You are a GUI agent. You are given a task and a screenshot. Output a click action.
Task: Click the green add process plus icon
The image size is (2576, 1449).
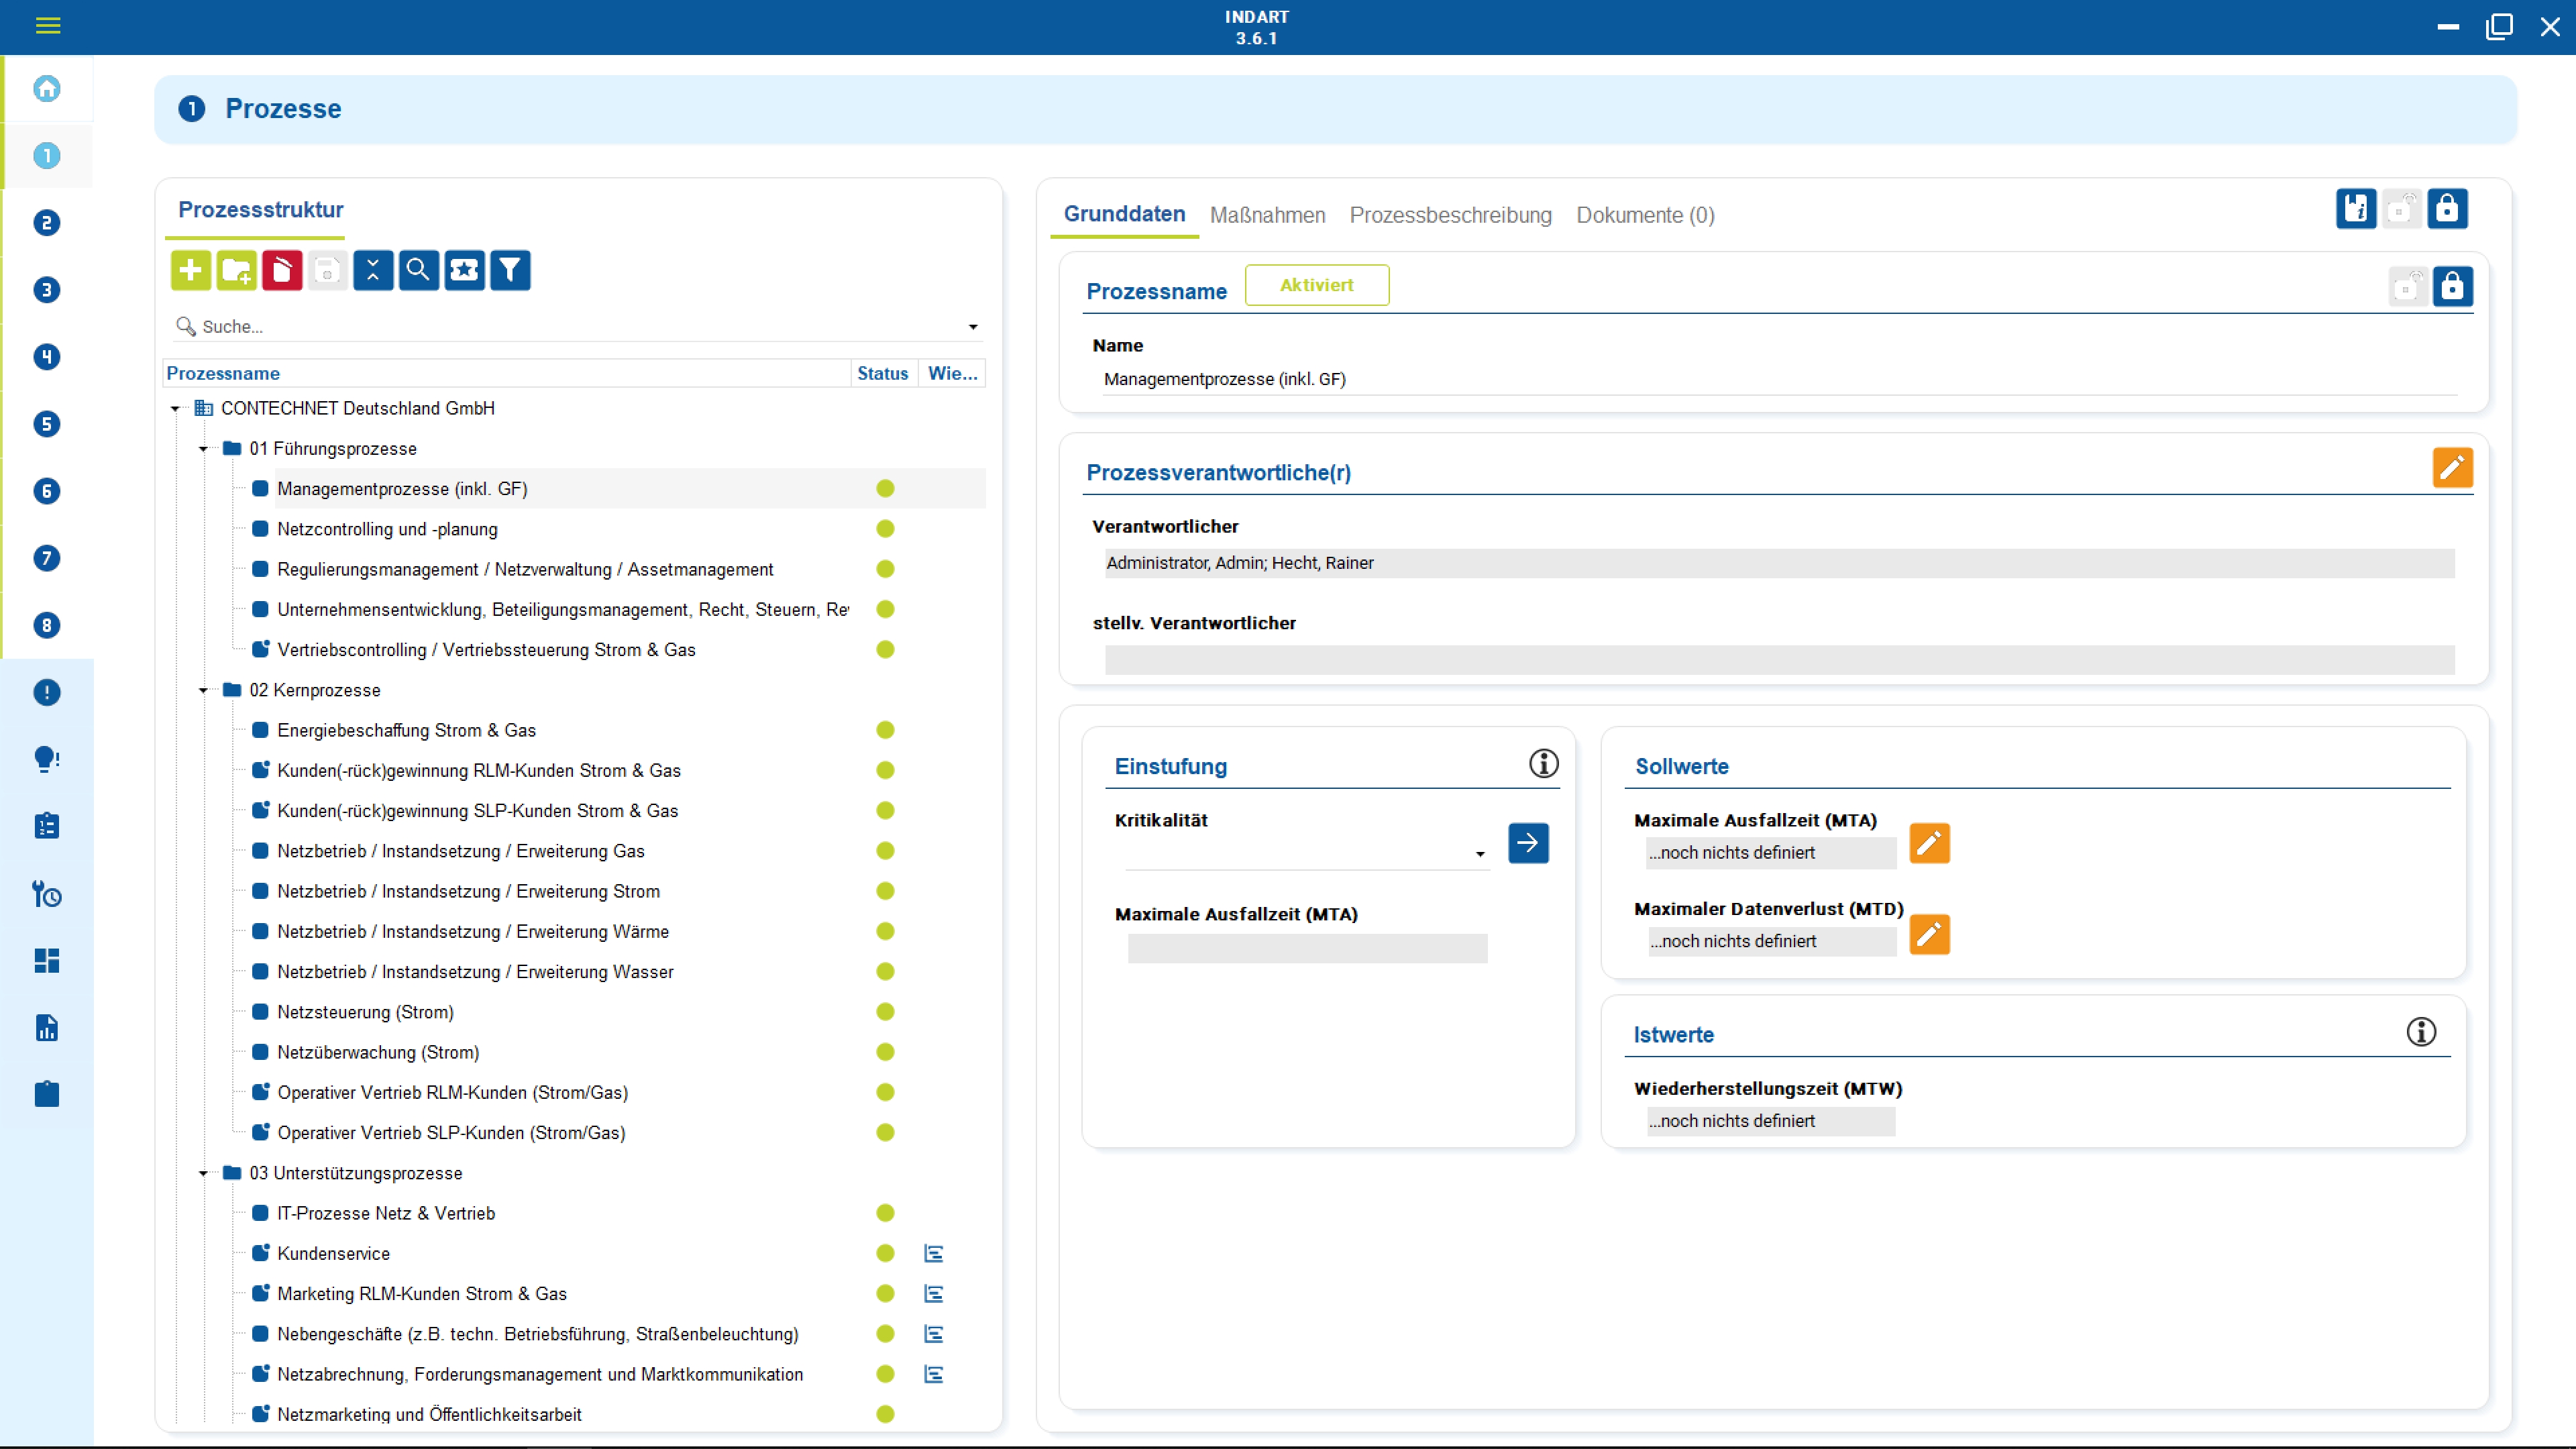click(190, 270)
